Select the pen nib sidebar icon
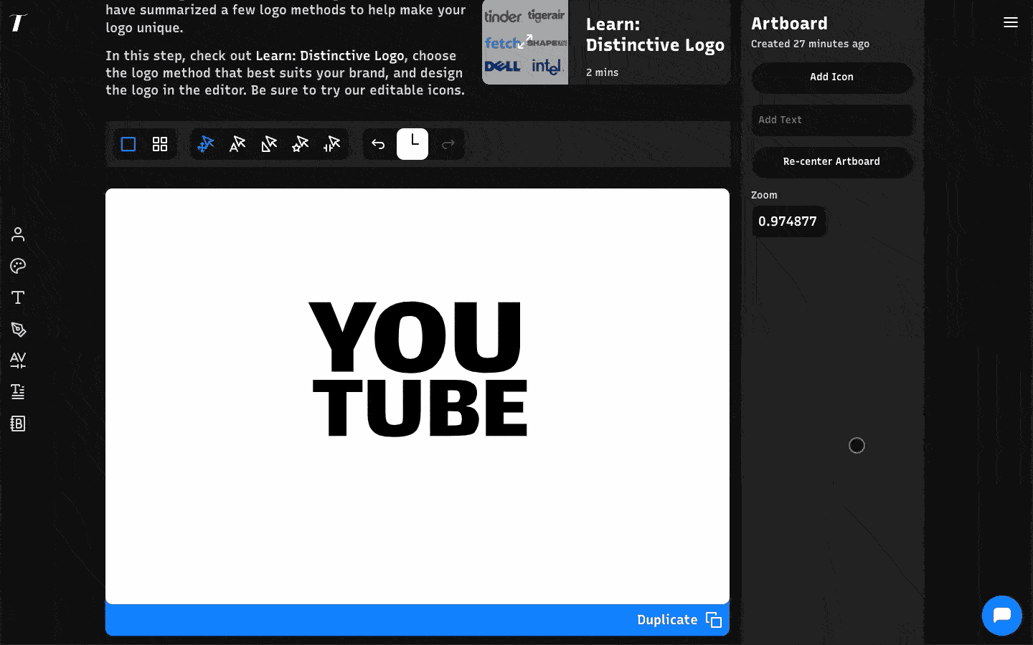The width and height of the screenshot is (1033, 645). coord(18,329)
